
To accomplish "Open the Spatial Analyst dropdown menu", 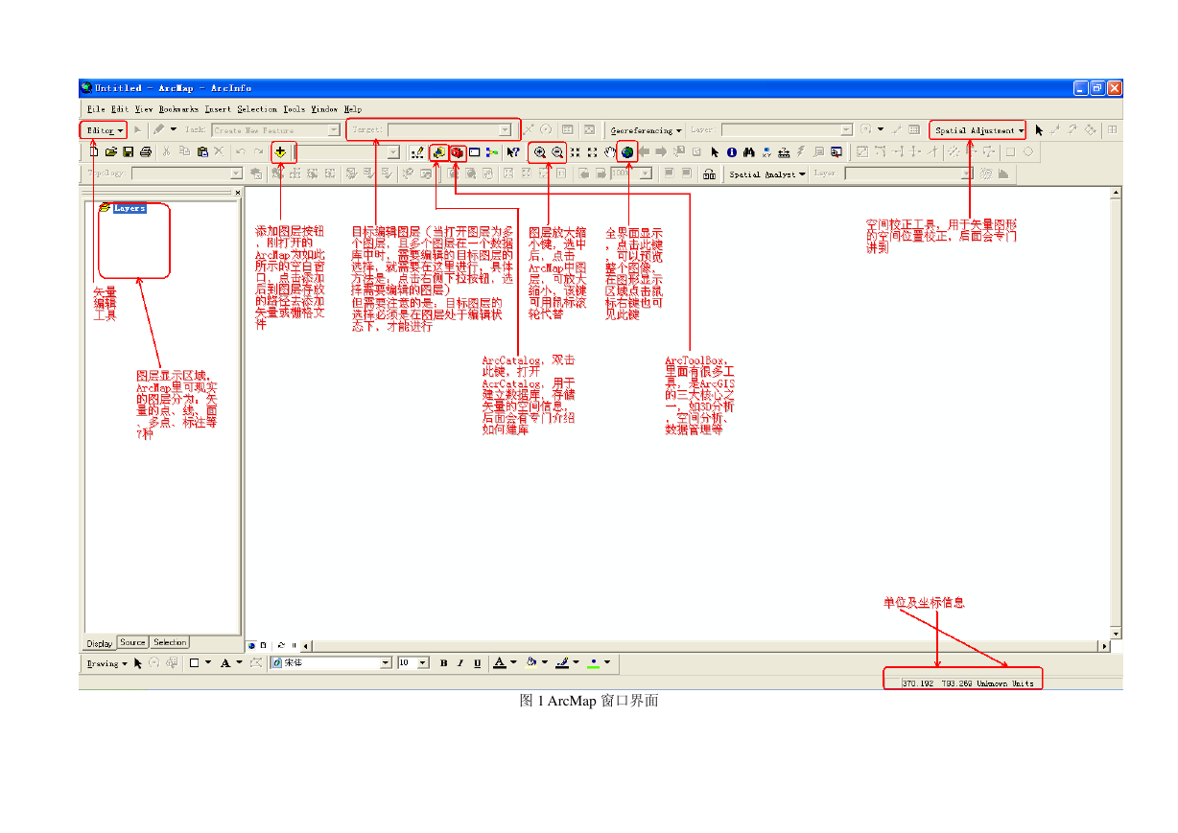I will click(x=766, y=174).
